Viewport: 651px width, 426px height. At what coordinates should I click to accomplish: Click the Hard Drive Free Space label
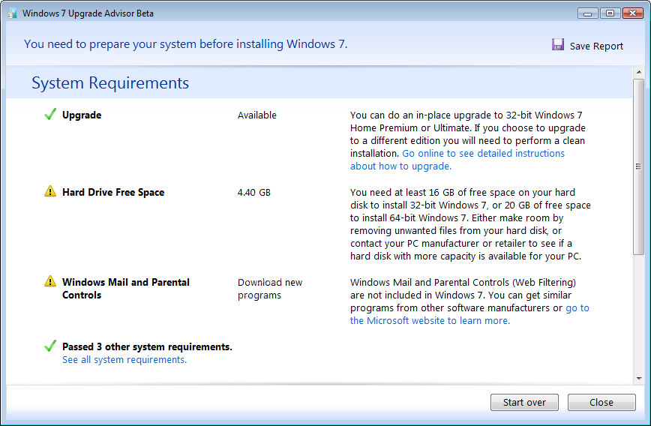(113, 193)
